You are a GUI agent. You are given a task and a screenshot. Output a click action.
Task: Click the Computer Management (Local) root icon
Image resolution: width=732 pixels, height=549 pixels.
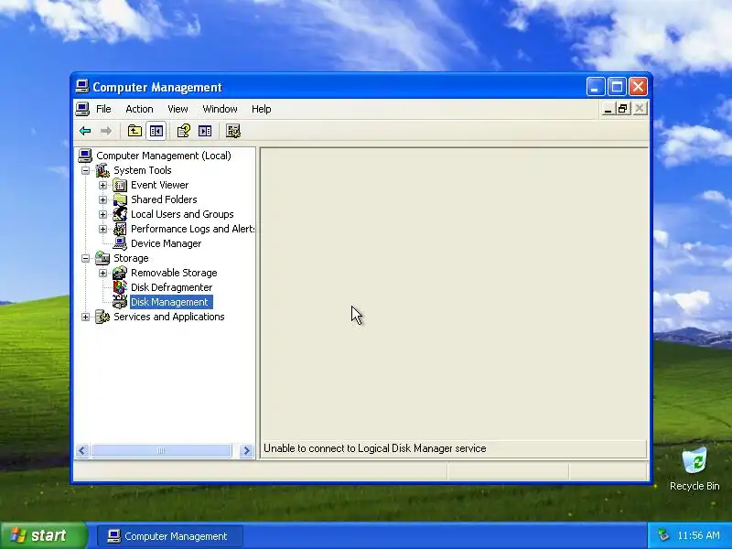click(85, 156)
